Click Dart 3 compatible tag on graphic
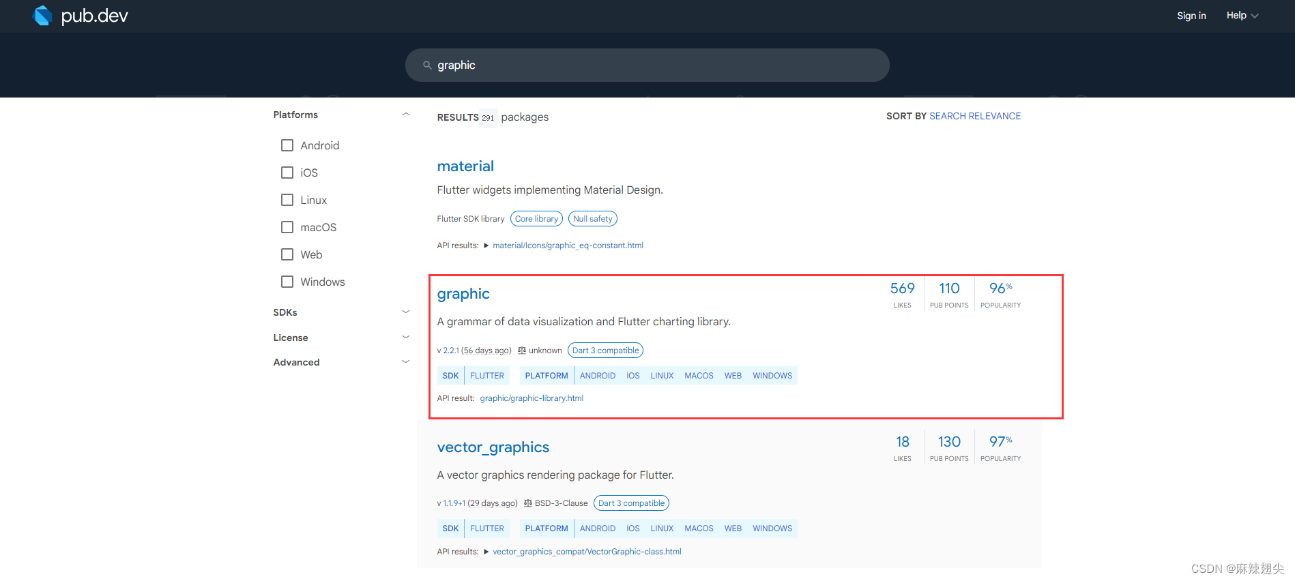This screenshot has width=1295, height=581. coord(605,351)
